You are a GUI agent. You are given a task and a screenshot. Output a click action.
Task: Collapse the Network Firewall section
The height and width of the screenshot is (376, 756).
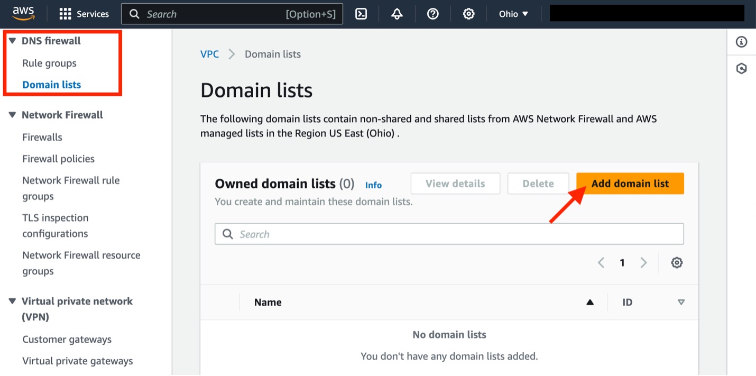click(x=12, y=115)
